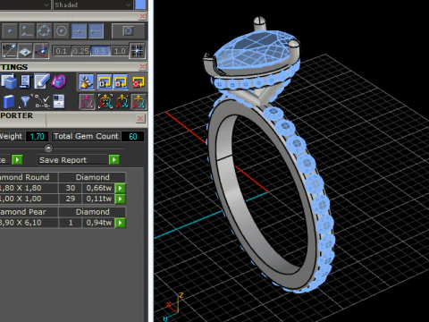Click the green arrow left of Save Report
The image size is (429, 322).
[x=17, y=160]
